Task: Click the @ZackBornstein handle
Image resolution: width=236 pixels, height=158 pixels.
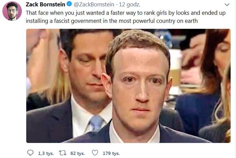Action: [x=94, y=4]
